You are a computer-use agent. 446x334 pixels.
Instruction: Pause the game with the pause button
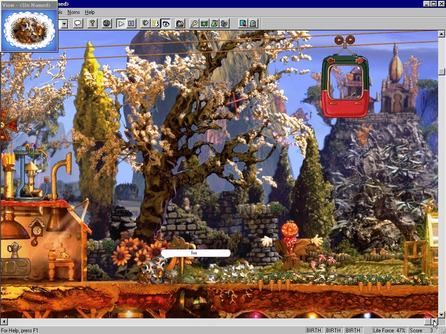[x=131, y=23]
